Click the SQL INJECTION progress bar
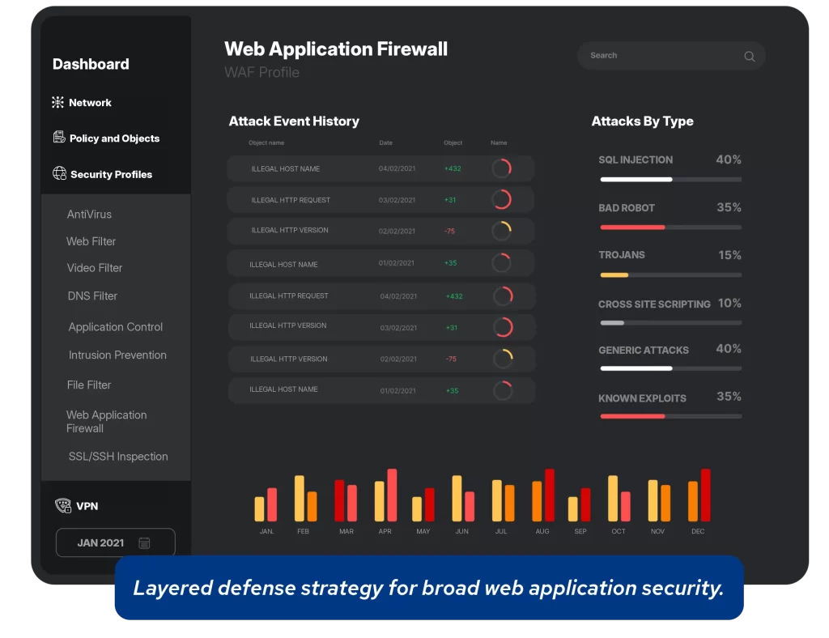The height and width of the screenshot is (638, 829). (670, 180)
